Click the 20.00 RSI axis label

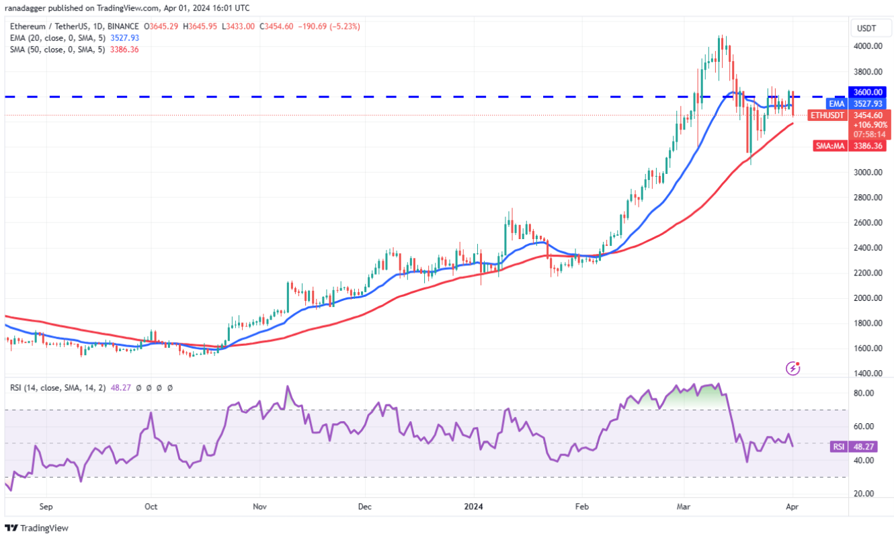(864, 494)
